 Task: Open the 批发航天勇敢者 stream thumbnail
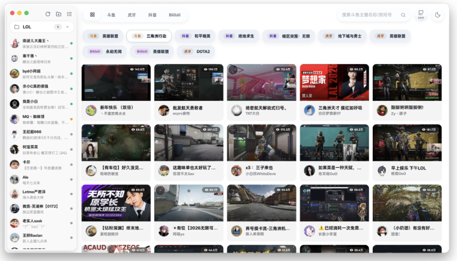click(x=189, y=82)
